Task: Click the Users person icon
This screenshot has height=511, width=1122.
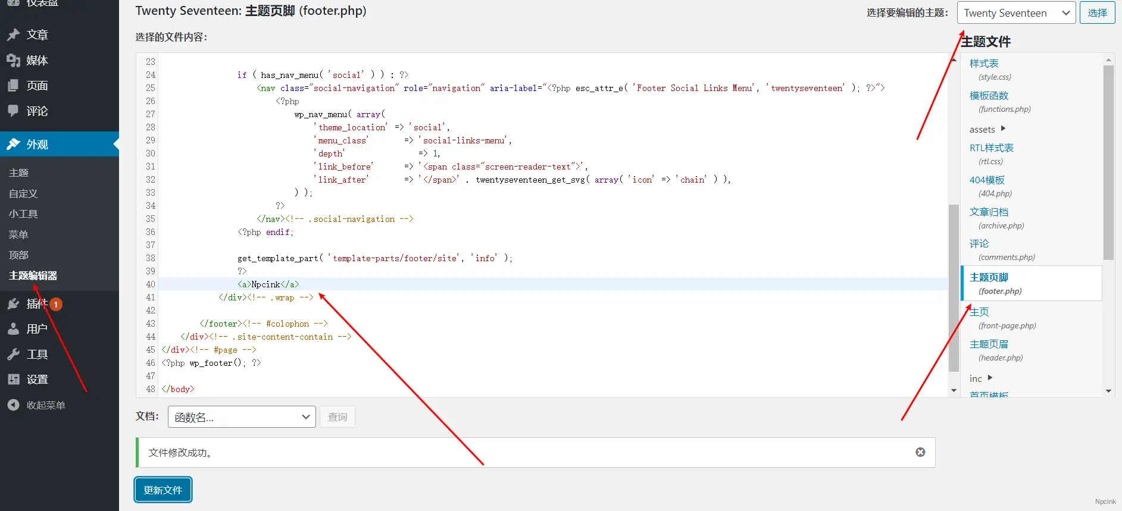Action: point(13,329)
